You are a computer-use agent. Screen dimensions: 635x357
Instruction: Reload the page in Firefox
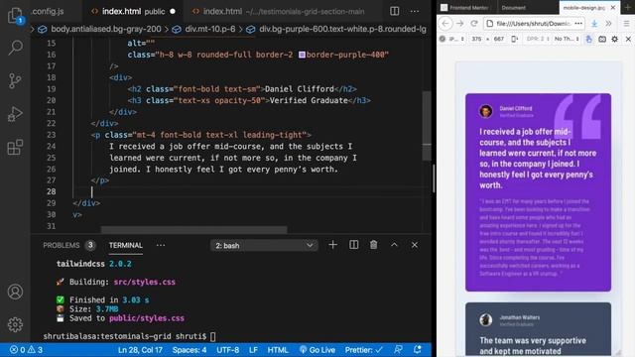coord(474,24)
